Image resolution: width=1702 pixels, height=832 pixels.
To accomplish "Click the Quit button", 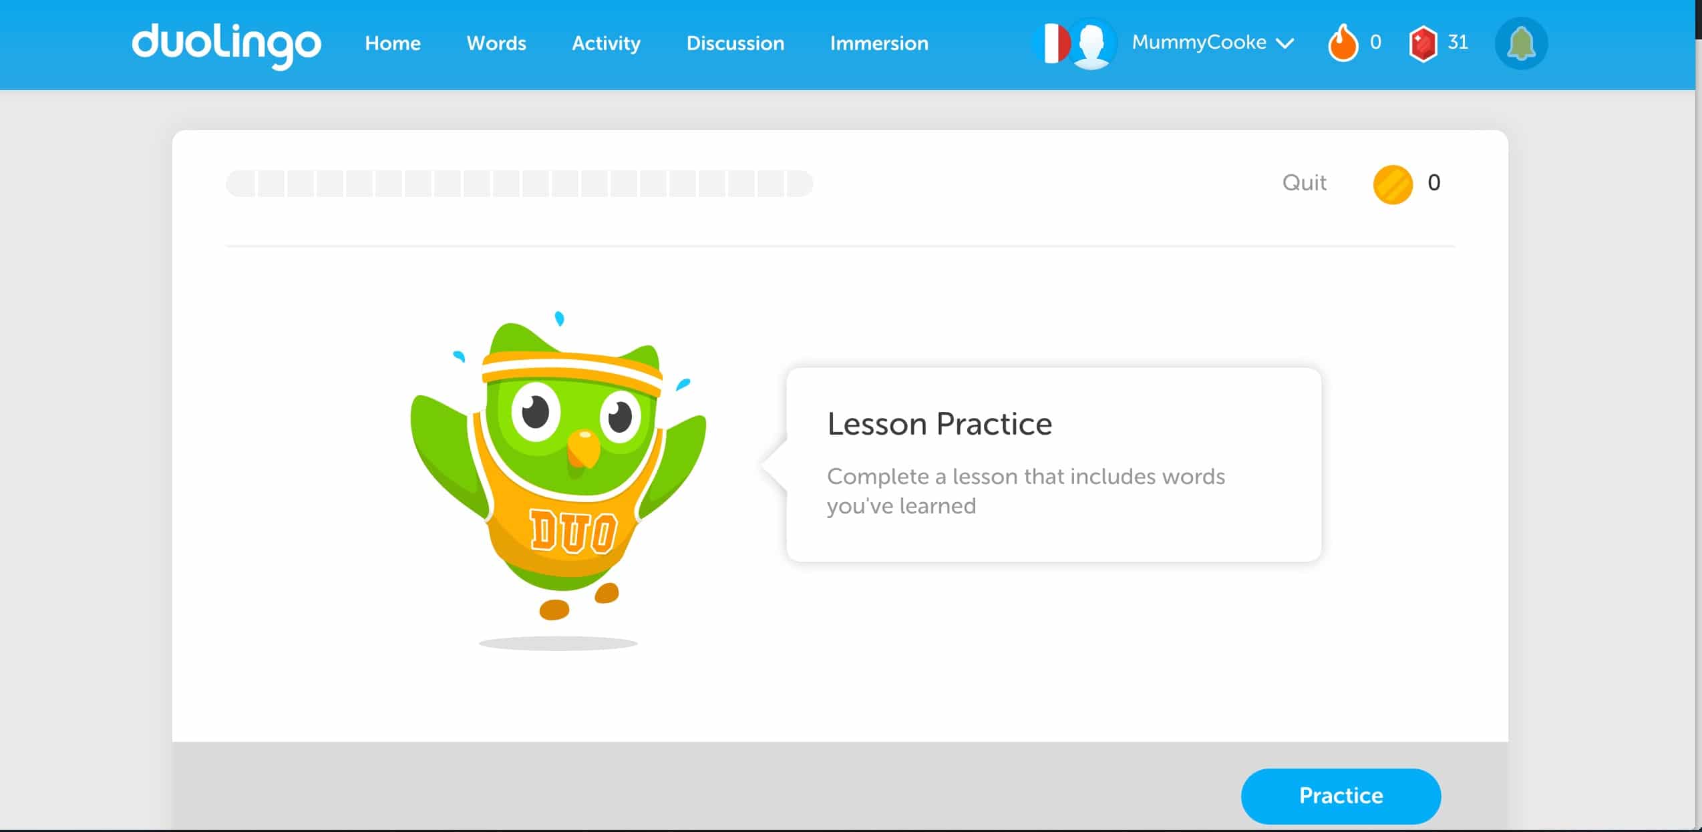I will click(1304, 182).
